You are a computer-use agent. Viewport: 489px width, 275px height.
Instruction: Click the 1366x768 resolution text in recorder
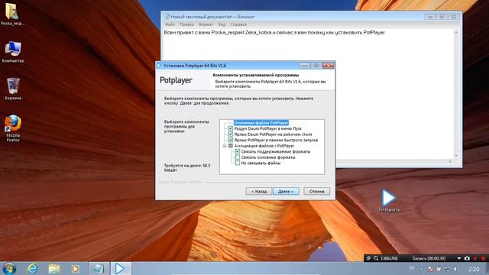click(389, 258)
